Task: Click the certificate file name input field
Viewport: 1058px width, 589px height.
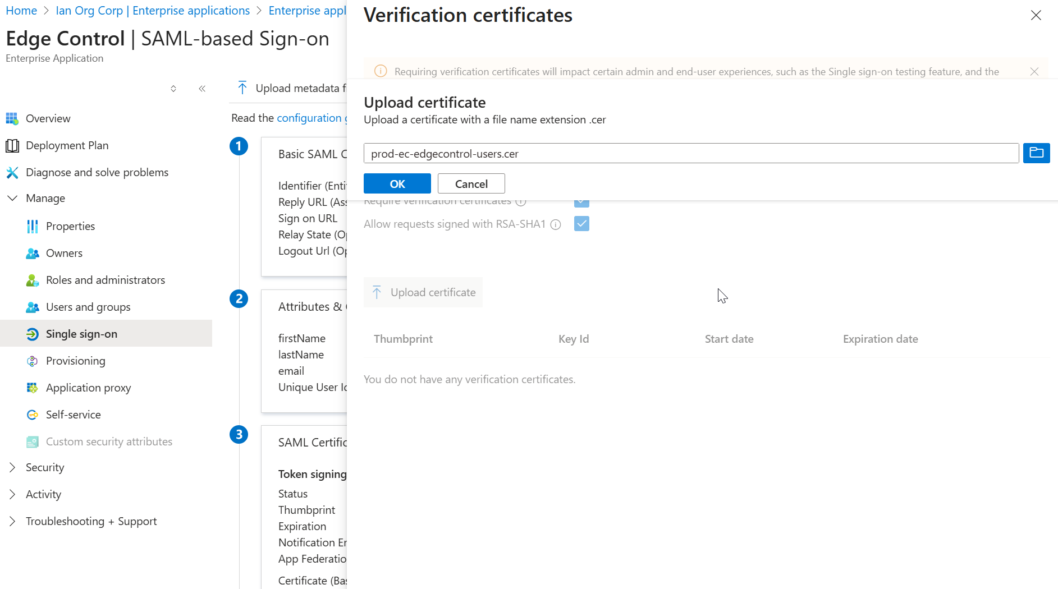Action: tap(691, 153)
